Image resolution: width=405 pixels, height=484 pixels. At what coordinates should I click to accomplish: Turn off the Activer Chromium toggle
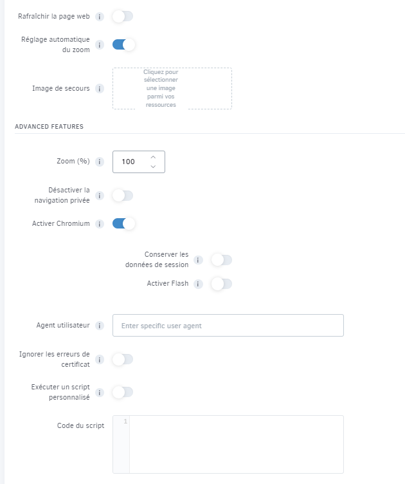point(123,223)
